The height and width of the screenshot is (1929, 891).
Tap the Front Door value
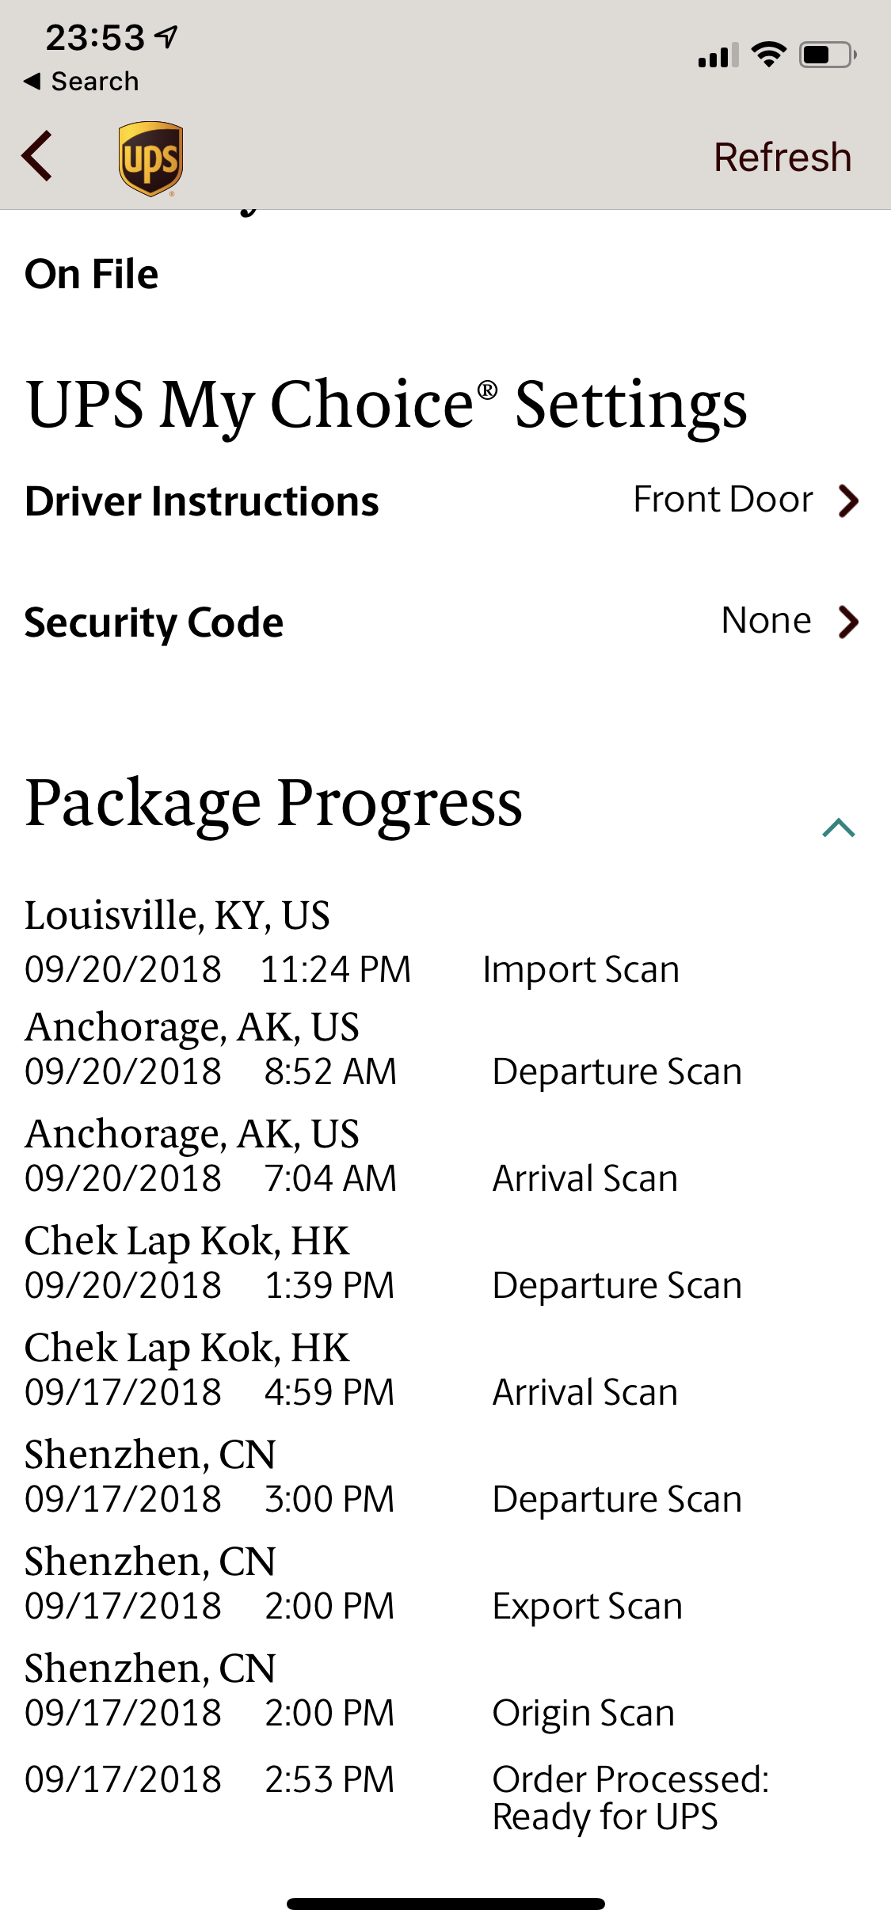(x=723, y=500)
